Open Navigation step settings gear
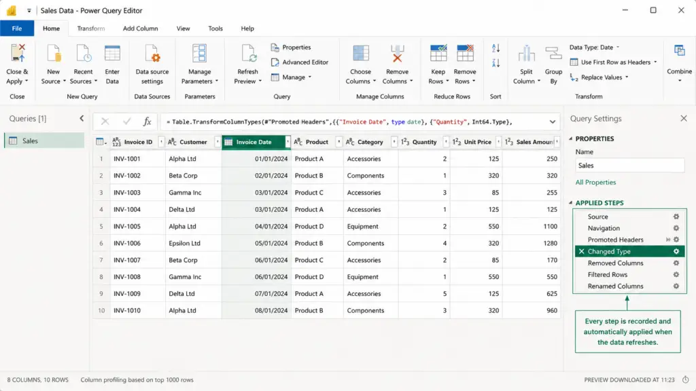This screenshot has width=696, height=391. point(676,228)
